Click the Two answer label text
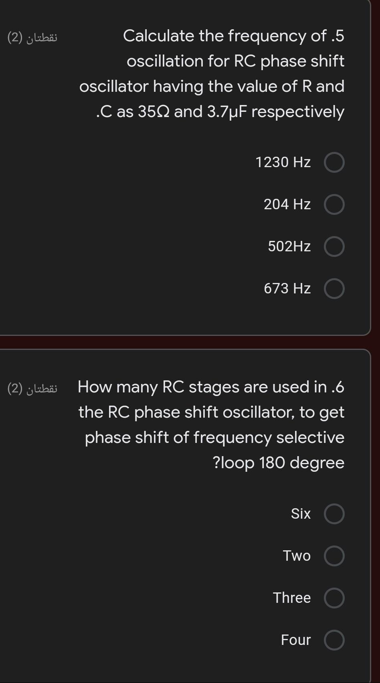Image resolution: width=380 pixels, height=683 pixels. [x=297, y=556]
